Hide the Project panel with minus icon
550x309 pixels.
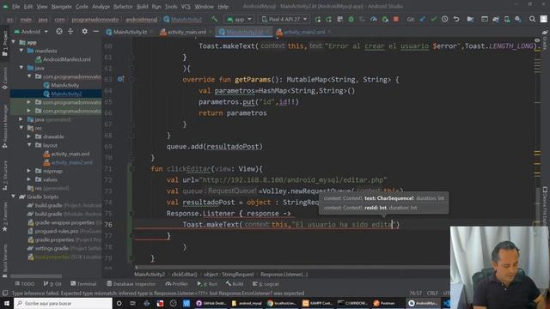coord(95,32)
